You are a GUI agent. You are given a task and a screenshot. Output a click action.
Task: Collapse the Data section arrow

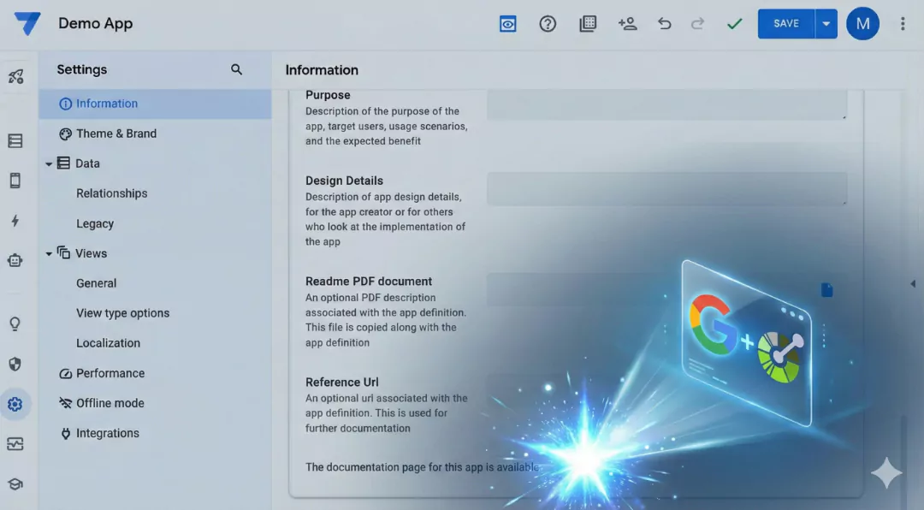(x=49, y=163)
